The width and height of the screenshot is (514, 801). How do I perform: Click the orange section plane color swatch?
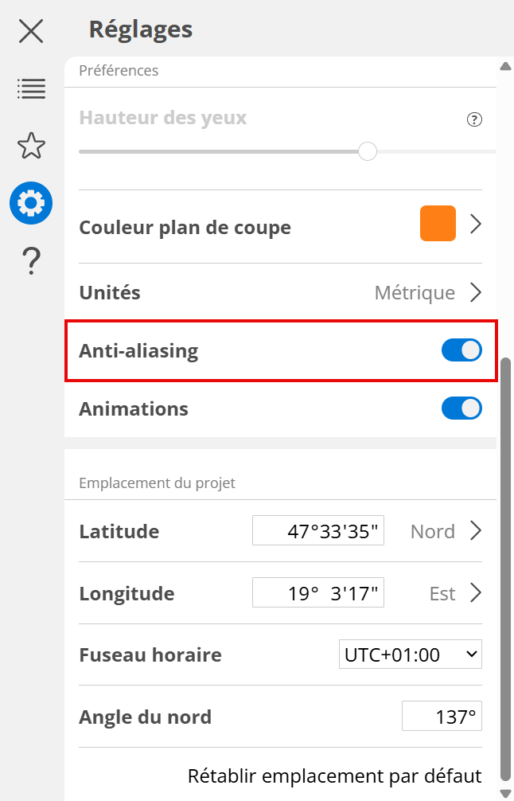tap(438, 224)
